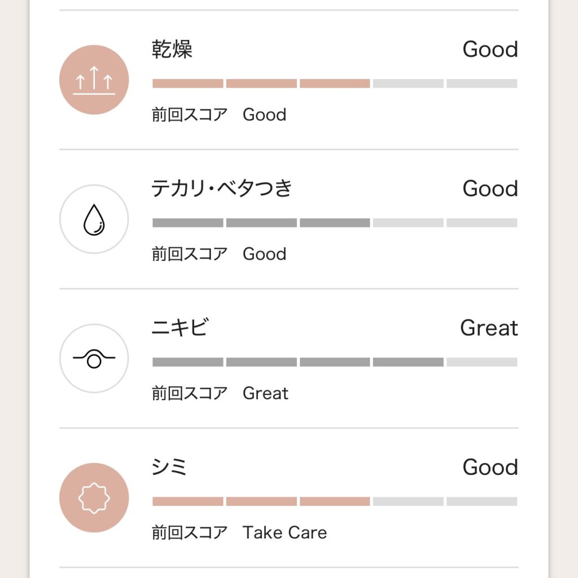
Task: Tap the Good rating for テカリ・ベタつき
Action: (490, 189)
